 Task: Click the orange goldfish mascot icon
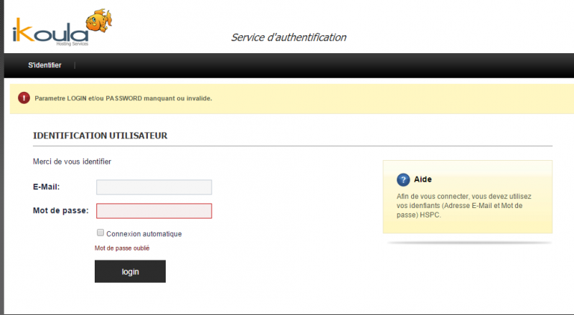pyautogui.click(x=98, y=20)
